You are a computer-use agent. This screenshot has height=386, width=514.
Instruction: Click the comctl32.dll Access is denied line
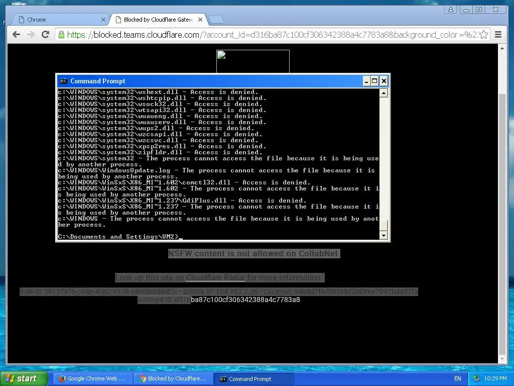[184, 182]
